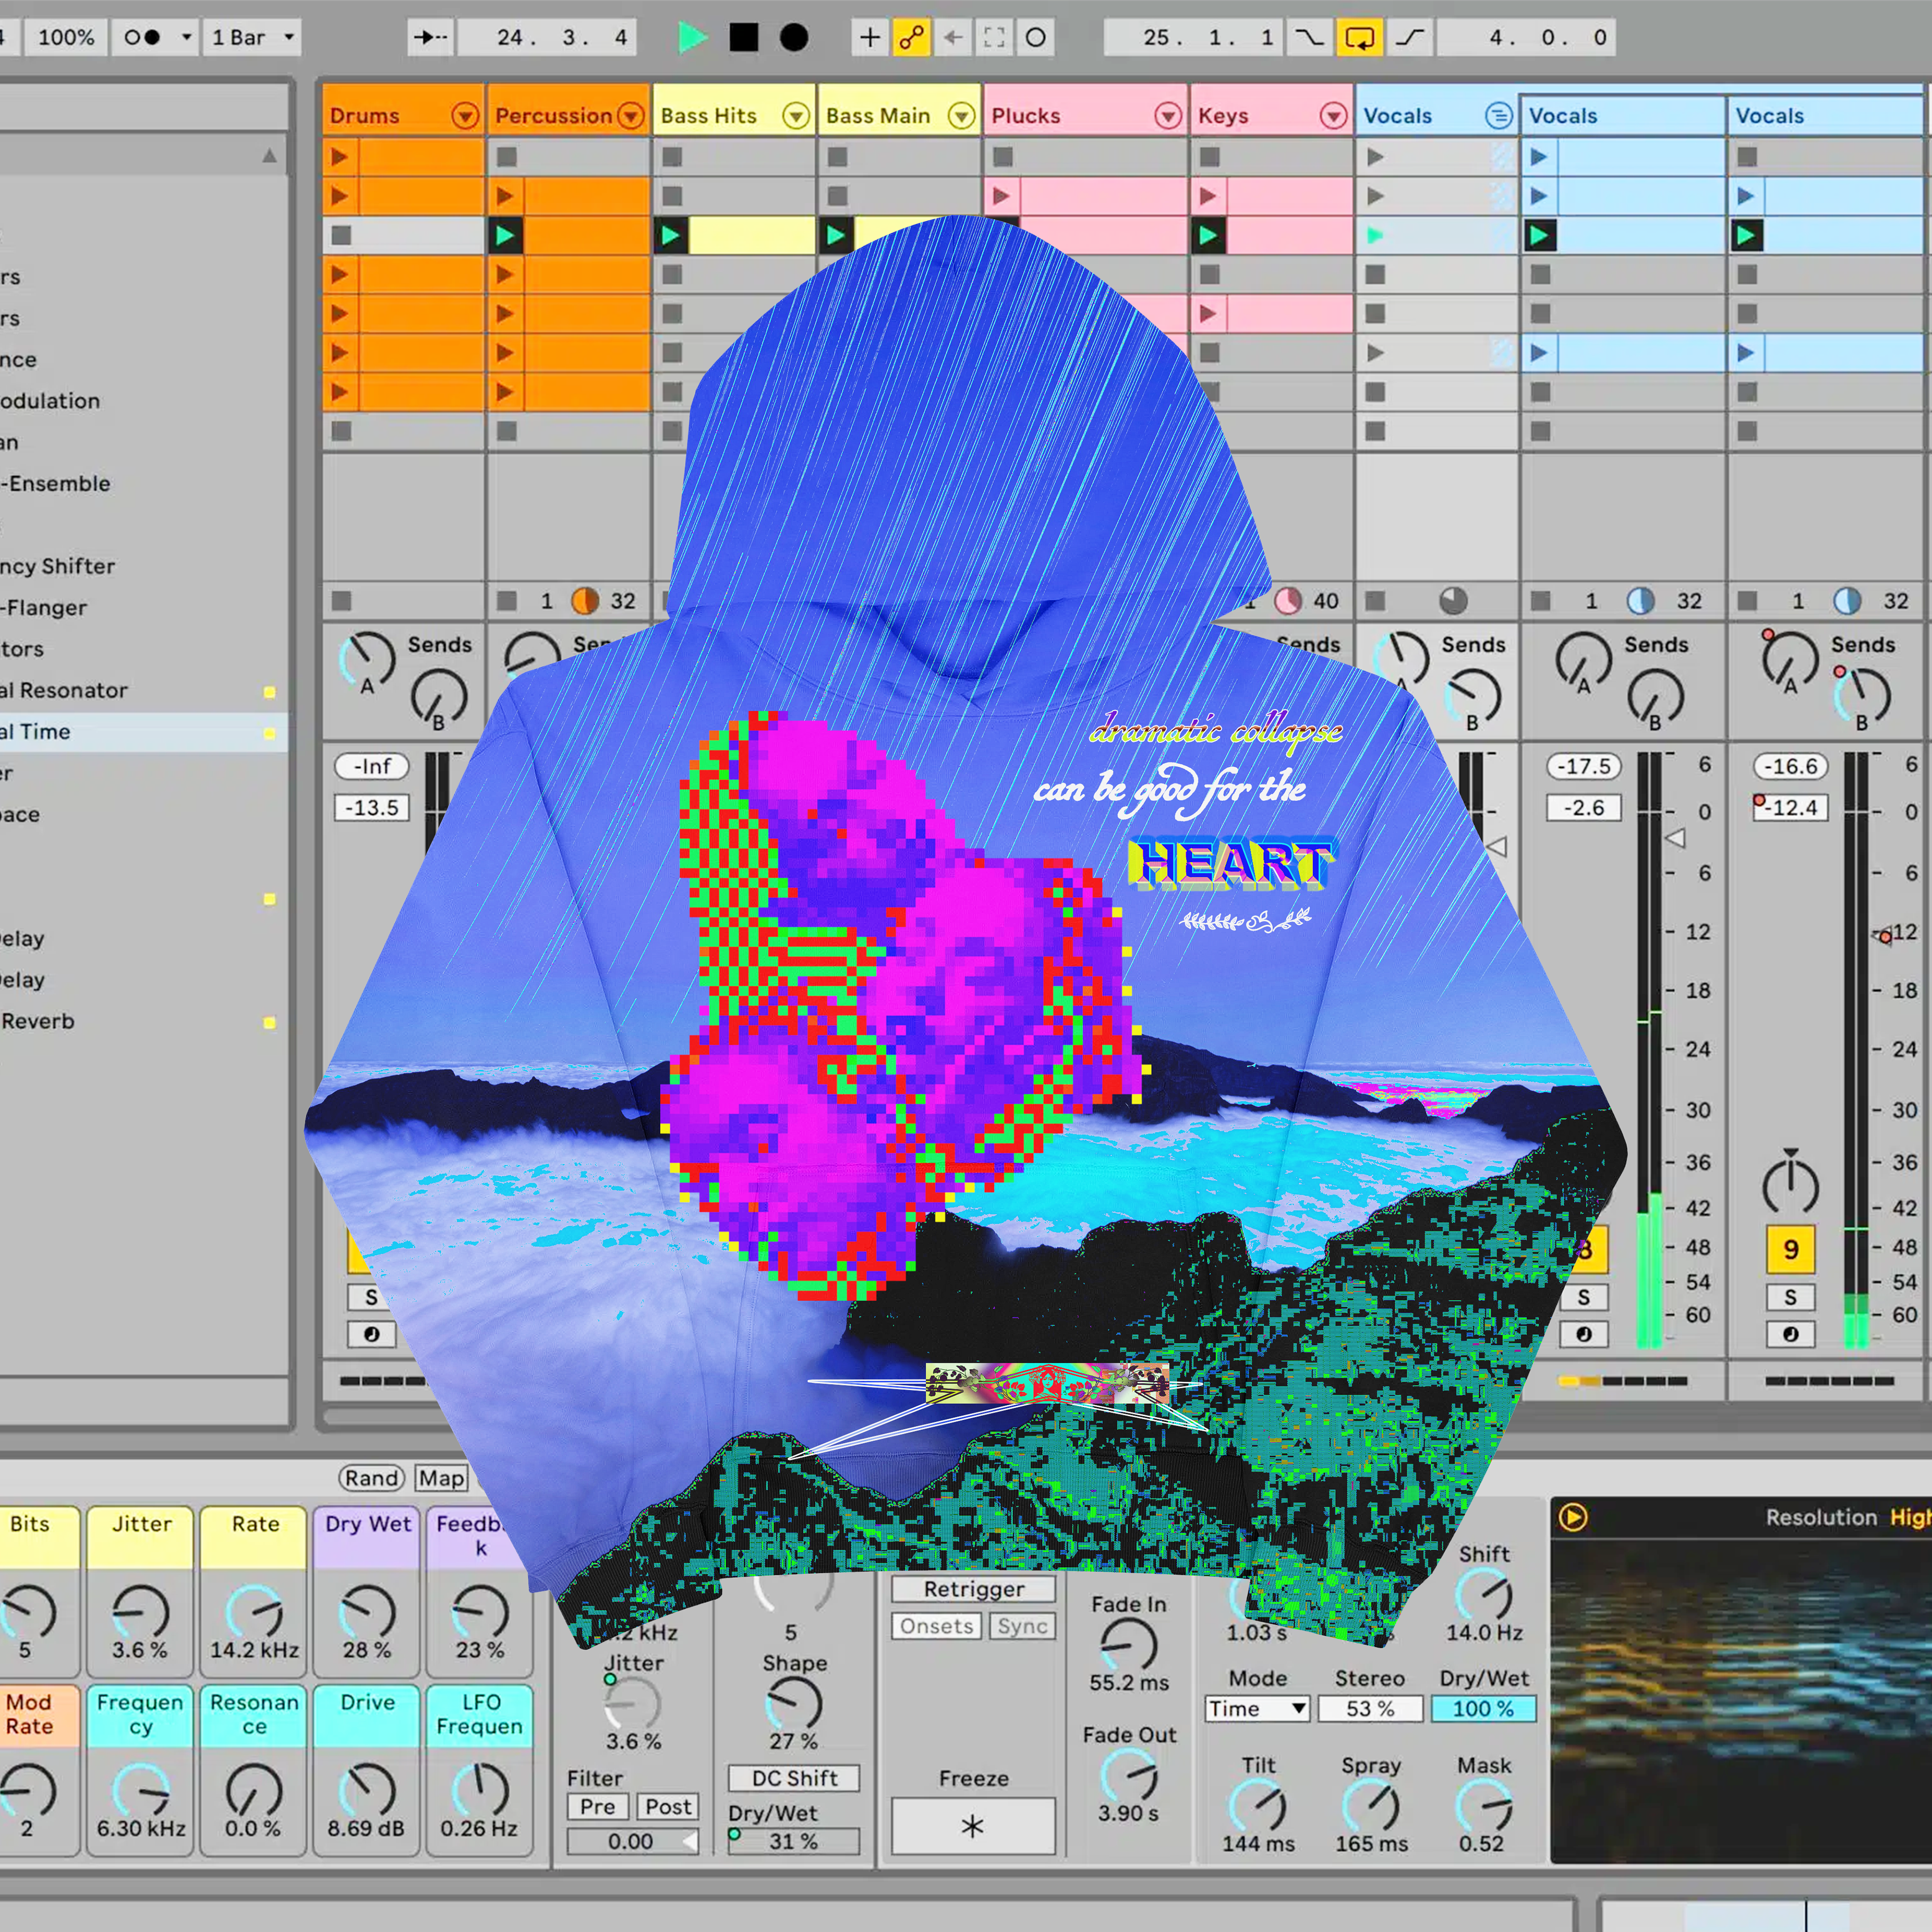Toggle the DC Shift button
The height and width of the screenshot is (1932, 1932).
pyautogui.click(x=794, y=1778)
